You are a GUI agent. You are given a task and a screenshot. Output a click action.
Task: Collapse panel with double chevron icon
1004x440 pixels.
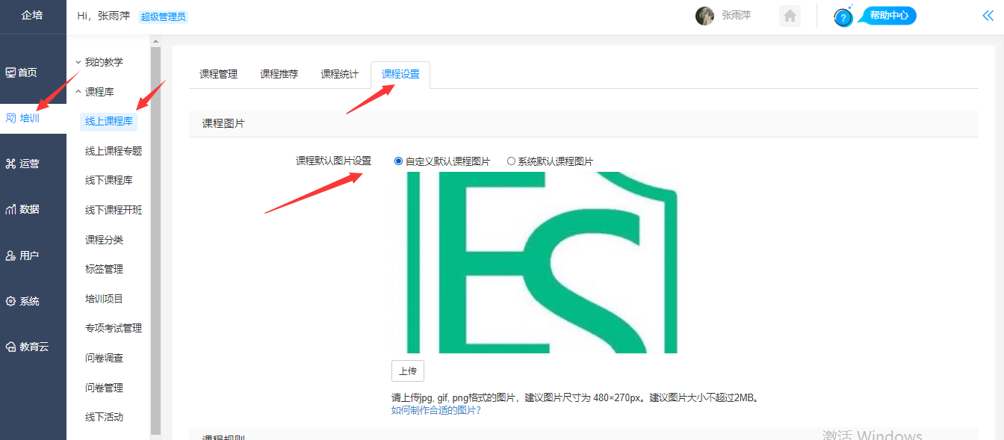tap(988, 16)
